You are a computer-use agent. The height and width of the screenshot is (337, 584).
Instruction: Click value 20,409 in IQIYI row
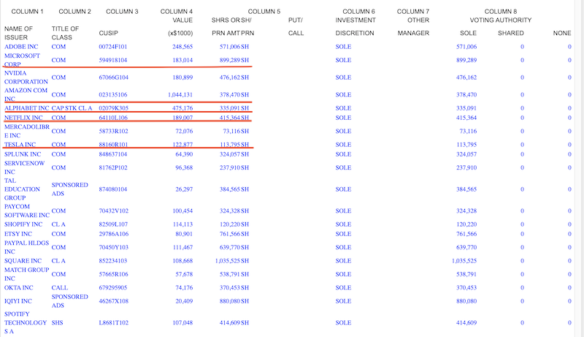click(x=184, y=301)
